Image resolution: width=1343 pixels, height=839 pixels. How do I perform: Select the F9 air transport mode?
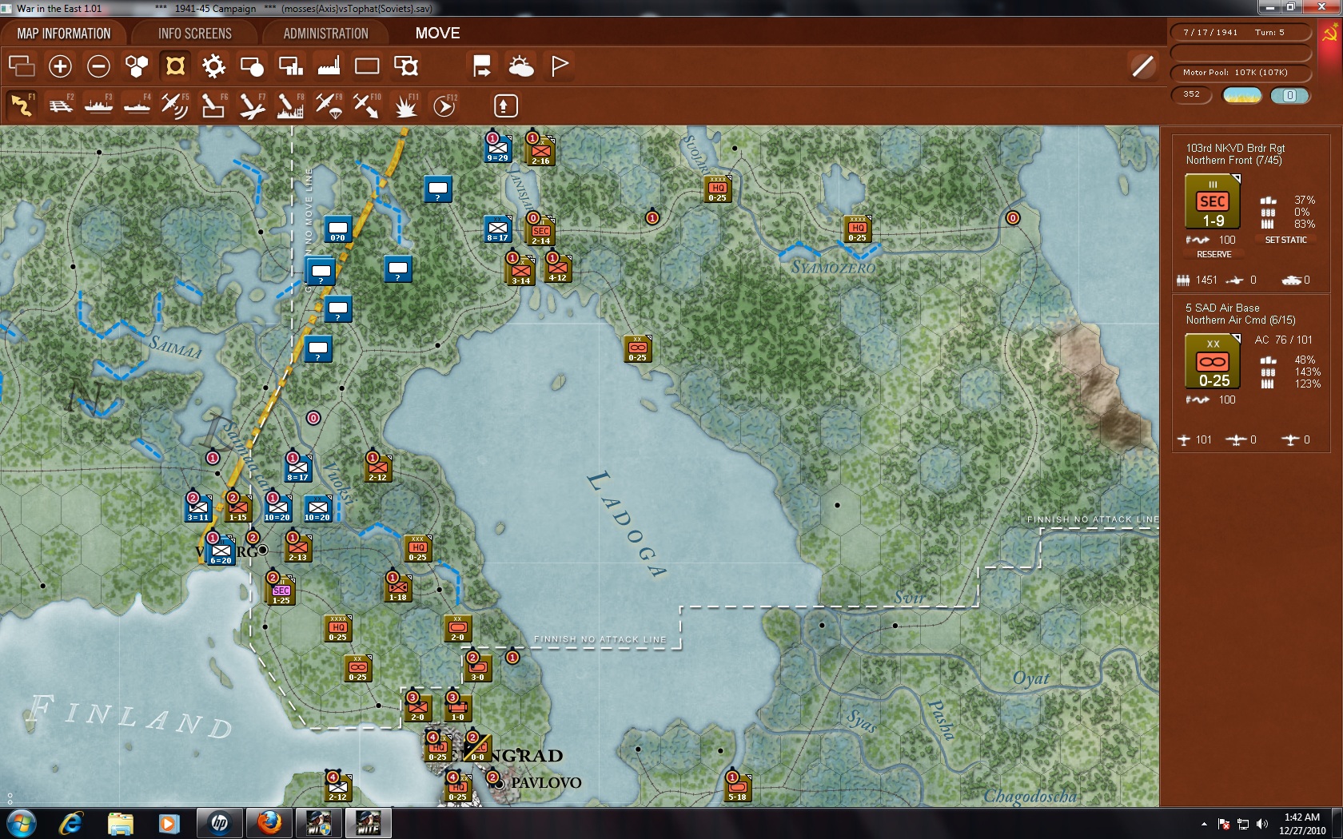(329, 105)
